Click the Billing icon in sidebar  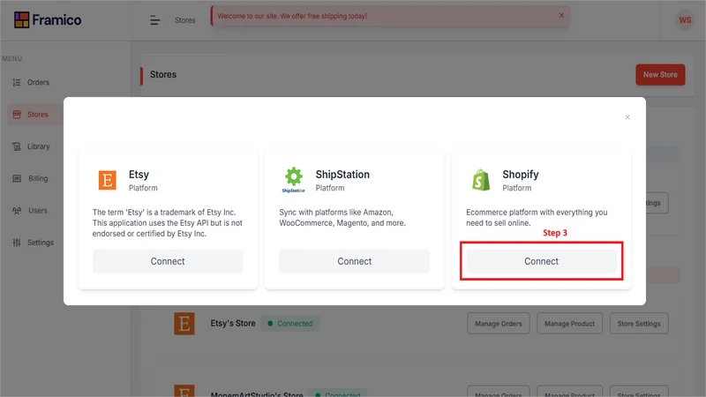[x=17, y=178]
